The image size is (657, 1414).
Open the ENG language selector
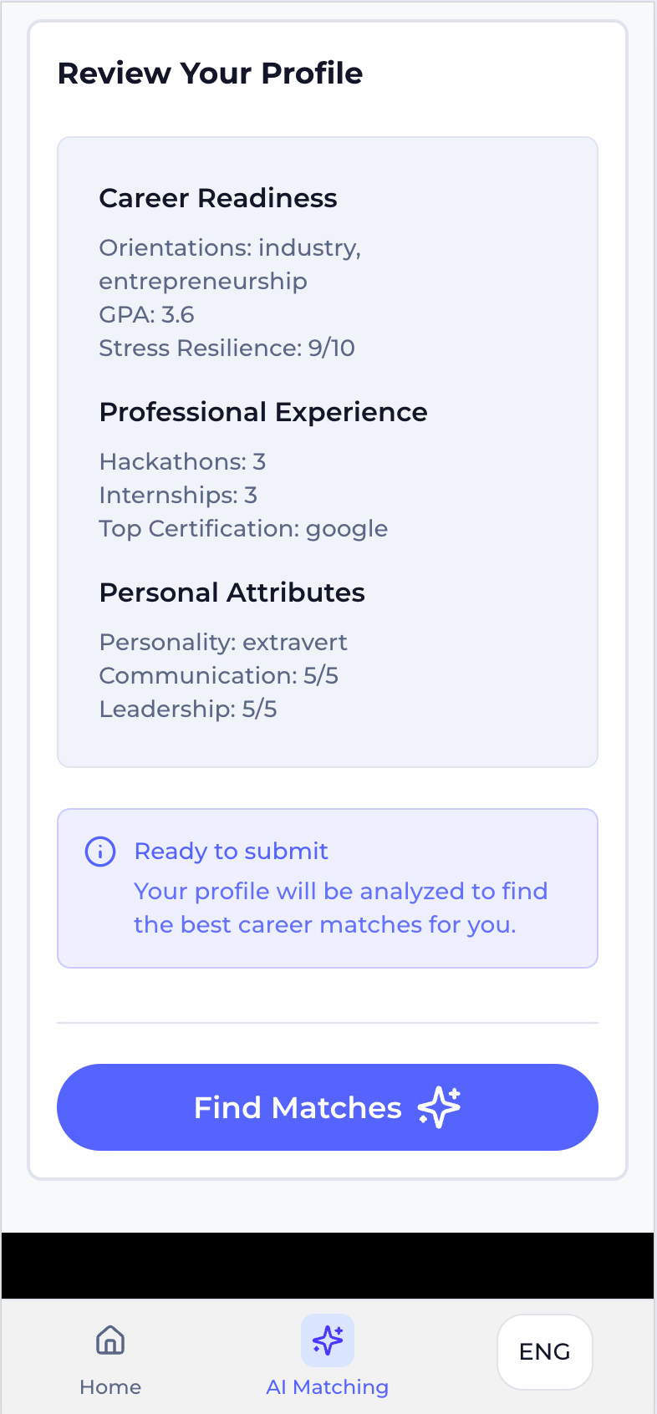pyautogui.click(x=544, y=1352)
